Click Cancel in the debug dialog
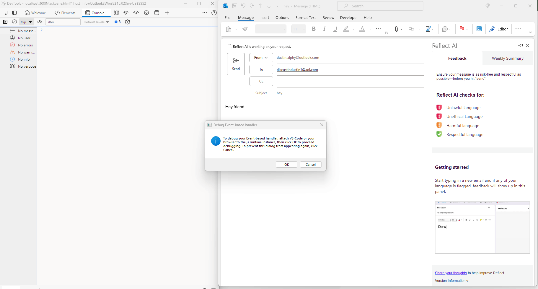538x289 pixels. [311, 165]
